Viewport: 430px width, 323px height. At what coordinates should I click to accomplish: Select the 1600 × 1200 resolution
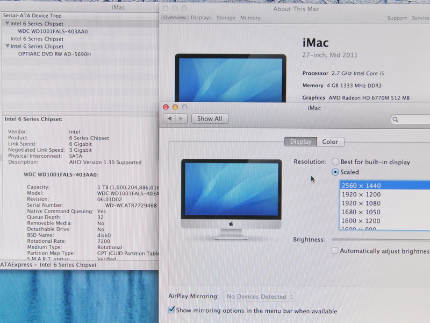[385, 221]
